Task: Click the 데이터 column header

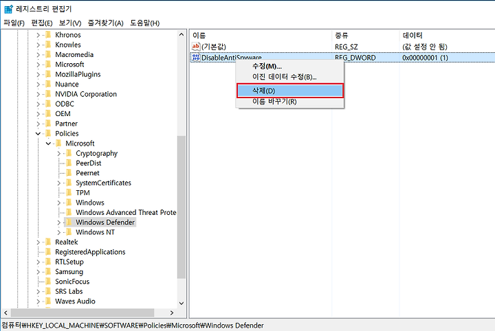Action: [x=447, y=35]
